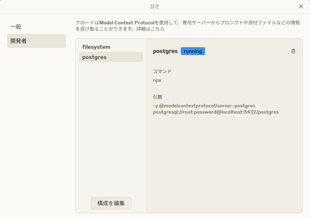Click the @modelcontextprotocol/server-postgres argument text

click(207, 106)
